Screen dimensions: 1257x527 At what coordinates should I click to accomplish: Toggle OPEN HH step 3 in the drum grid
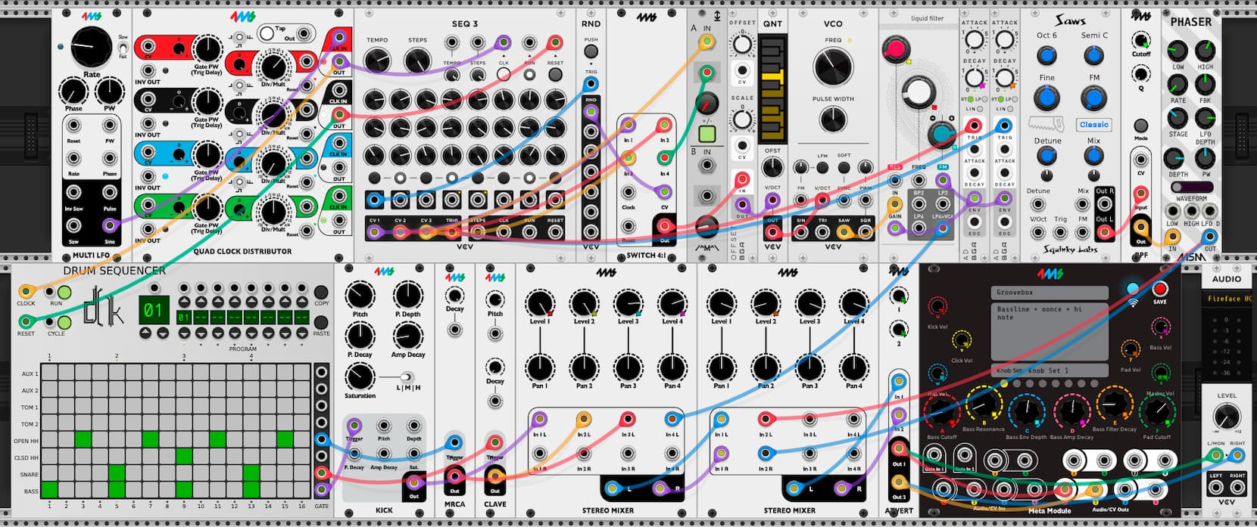[83, 439]
